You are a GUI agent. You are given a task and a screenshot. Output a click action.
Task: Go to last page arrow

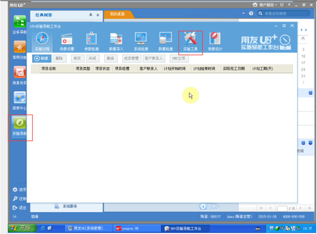pos(309,208)
